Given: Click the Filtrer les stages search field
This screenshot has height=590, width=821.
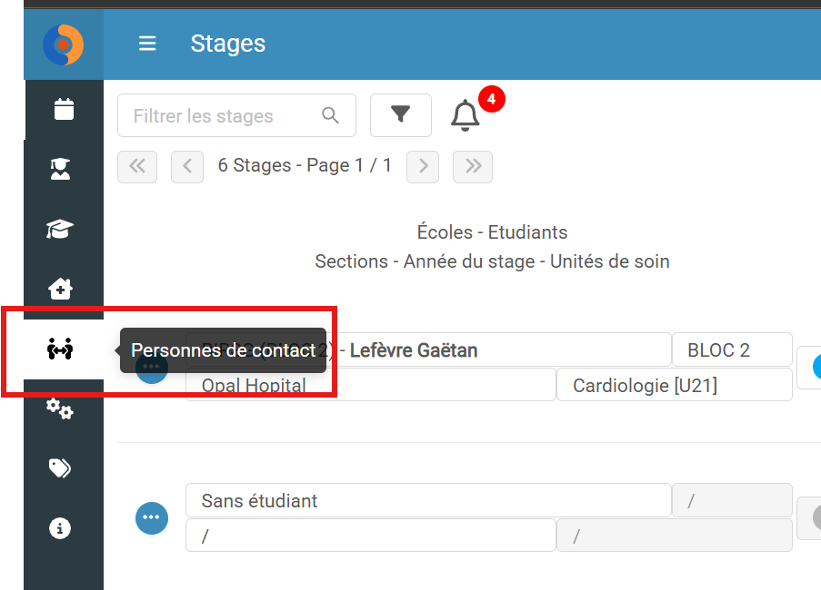Looking at the screenshot, I should coord(236,115).
